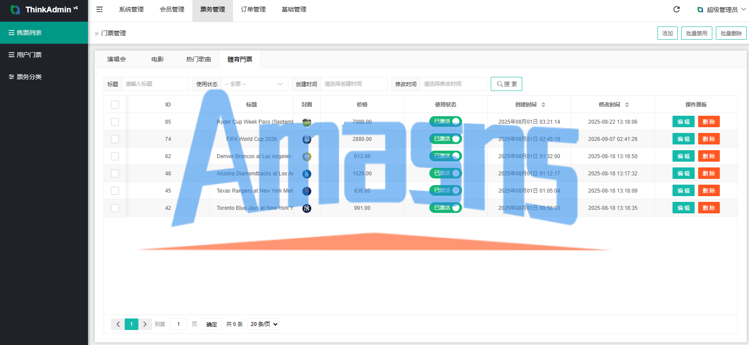Delete the Denver Broncos row
749x345 pixels.
tap(709, 156)
